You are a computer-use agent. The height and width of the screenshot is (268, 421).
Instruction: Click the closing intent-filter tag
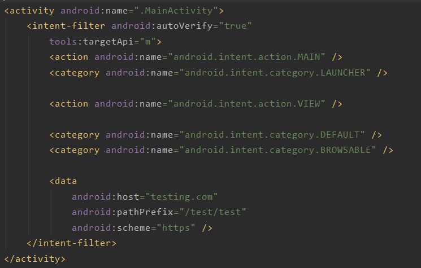click(x=71, y=243)
